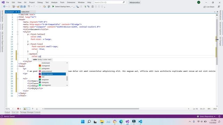Open Windows taskbar search

coord(89,122)
